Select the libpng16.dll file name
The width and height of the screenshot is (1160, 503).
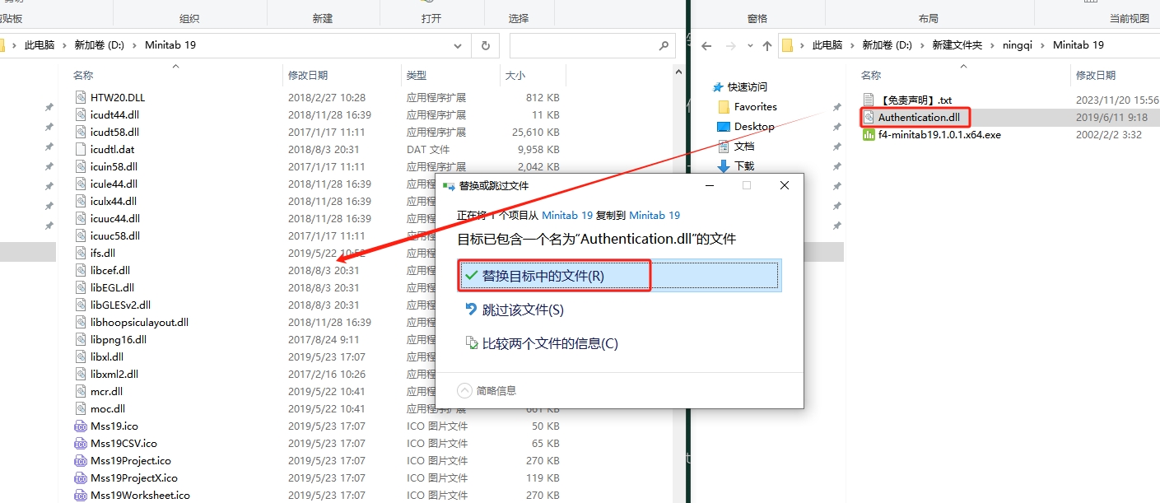coord(119,339)
